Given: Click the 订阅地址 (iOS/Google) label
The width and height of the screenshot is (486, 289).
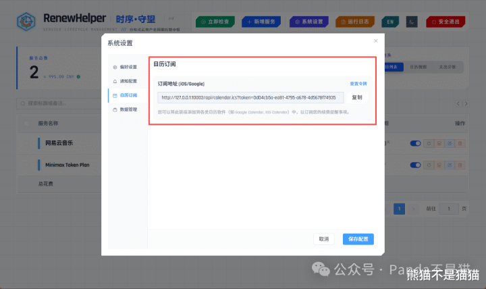Looking at the screenshot, I should [181, 84].
